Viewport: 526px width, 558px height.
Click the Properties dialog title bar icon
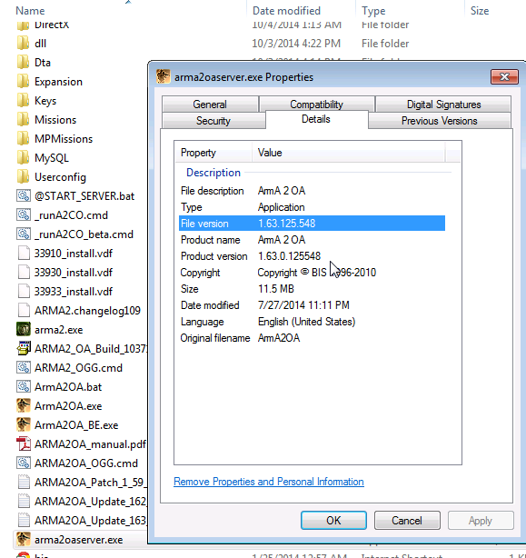[x=163, y=76]
